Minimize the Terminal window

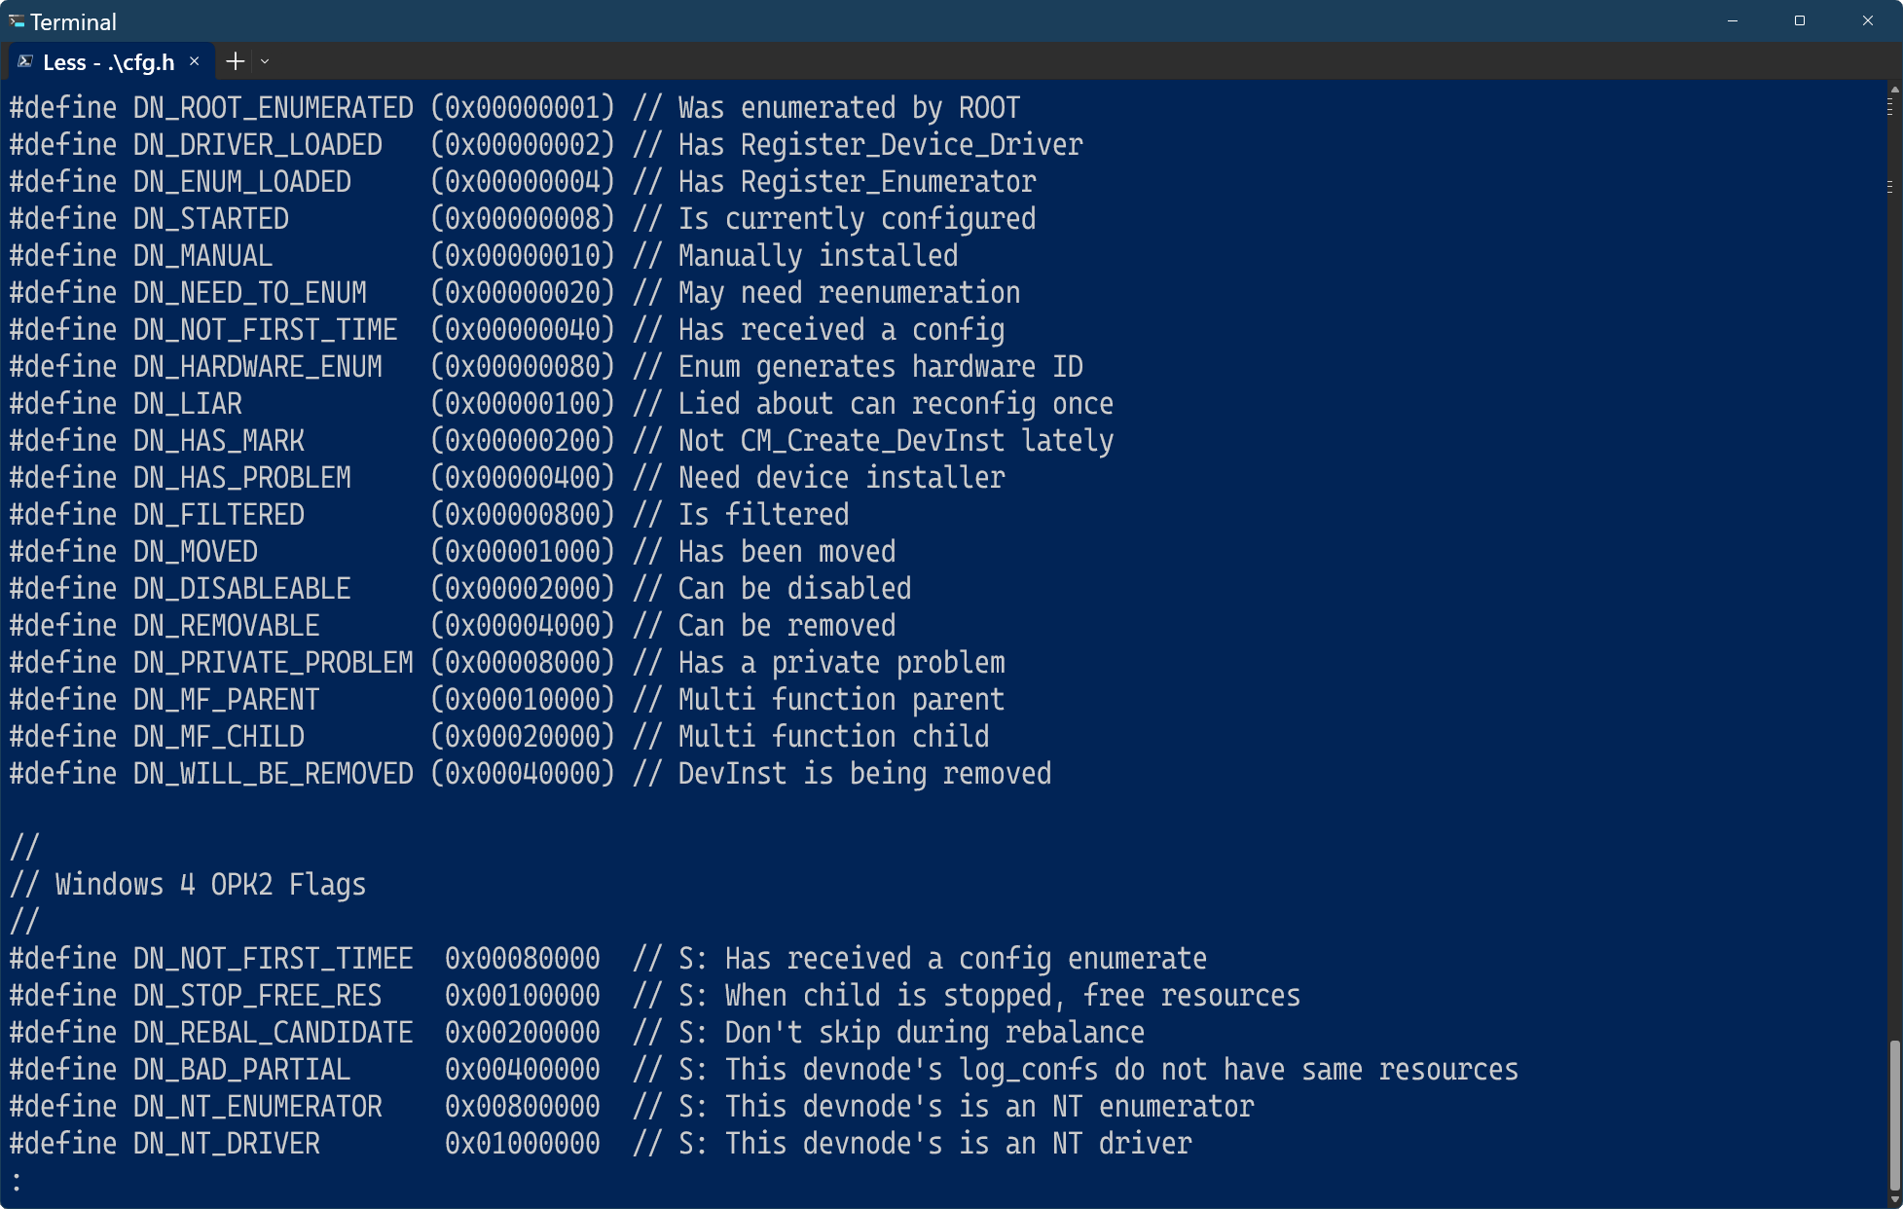pyautogui.click(x=1733, y=20)
